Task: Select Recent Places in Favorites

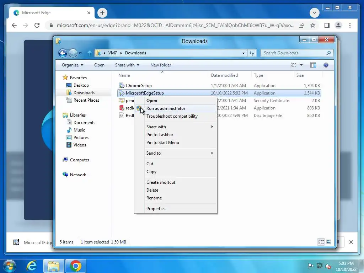Action: 86,100
